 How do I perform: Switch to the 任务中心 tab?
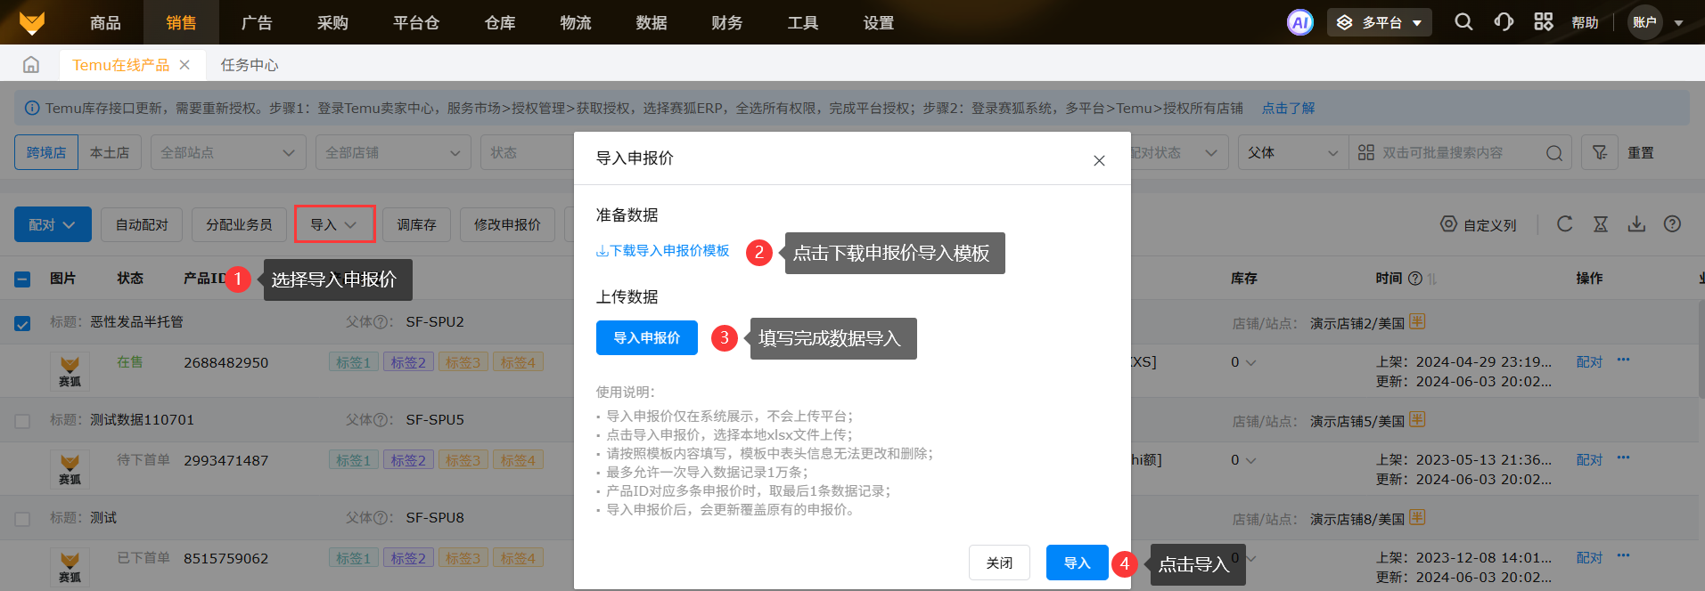click(250, 65)
